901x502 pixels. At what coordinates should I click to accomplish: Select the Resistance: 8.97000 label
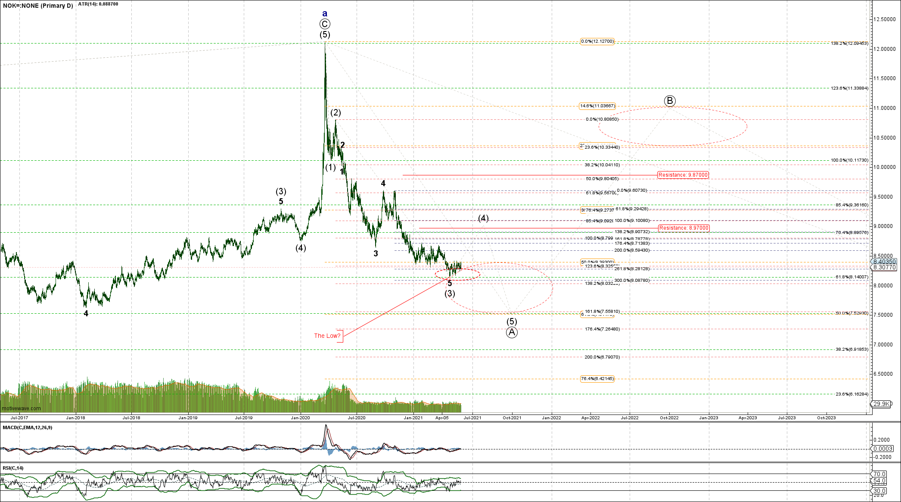pos(684,228)
